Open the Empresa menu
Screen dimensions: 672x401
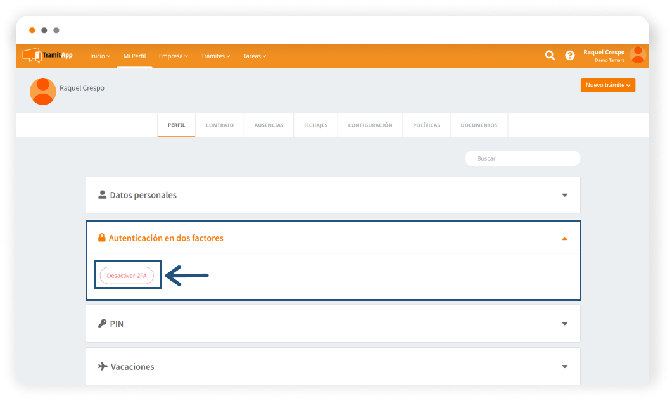click(x=173, y=56)
